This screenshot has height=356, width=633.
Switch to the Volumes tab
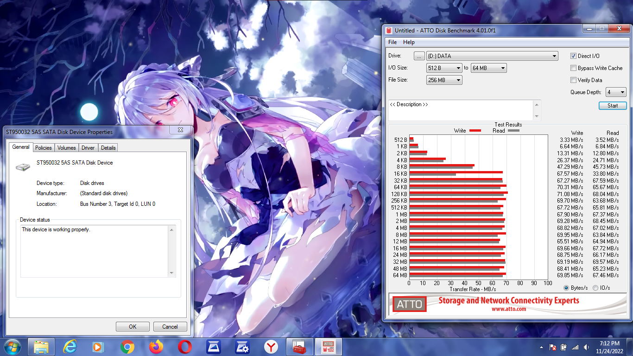click(x=66, y=148)
